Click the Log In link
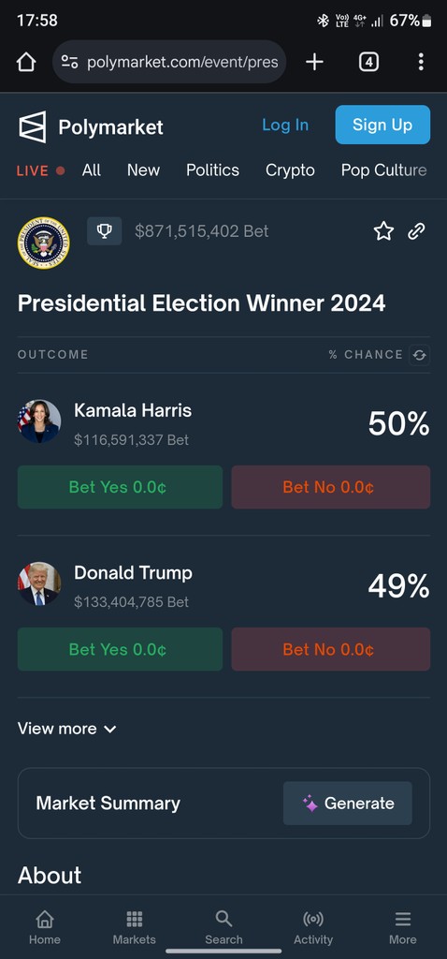Viewport: 447px width, 959px height. (285, 125)
